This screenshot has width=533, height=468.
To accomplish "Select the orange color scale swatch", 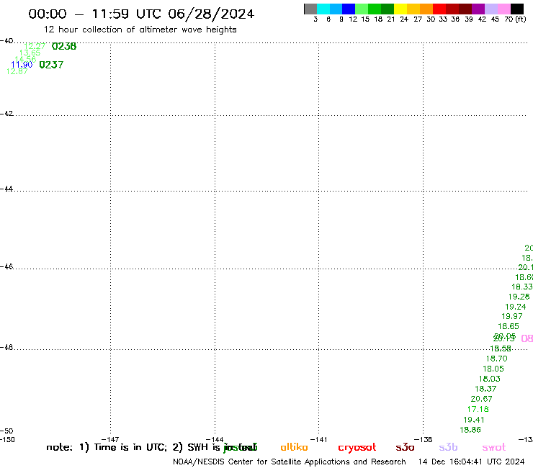I will tap(426, 9).
